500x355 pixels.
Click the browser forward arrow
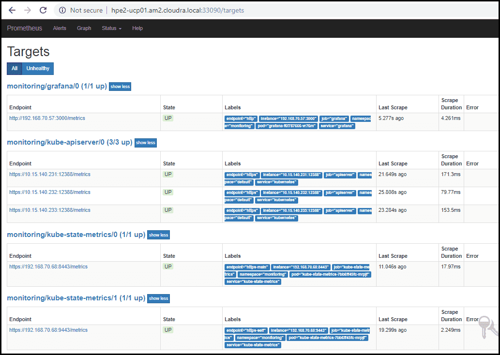pyautogui.click(x=27, y=10)
